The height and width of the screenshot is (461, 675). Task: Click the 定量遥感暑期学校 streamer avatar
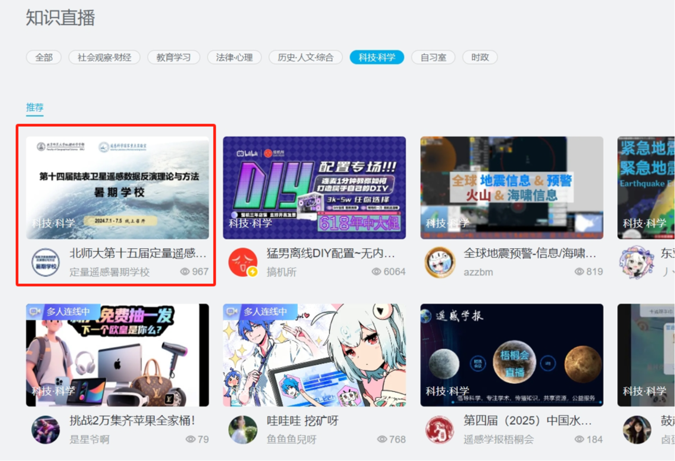coord(46,262)
